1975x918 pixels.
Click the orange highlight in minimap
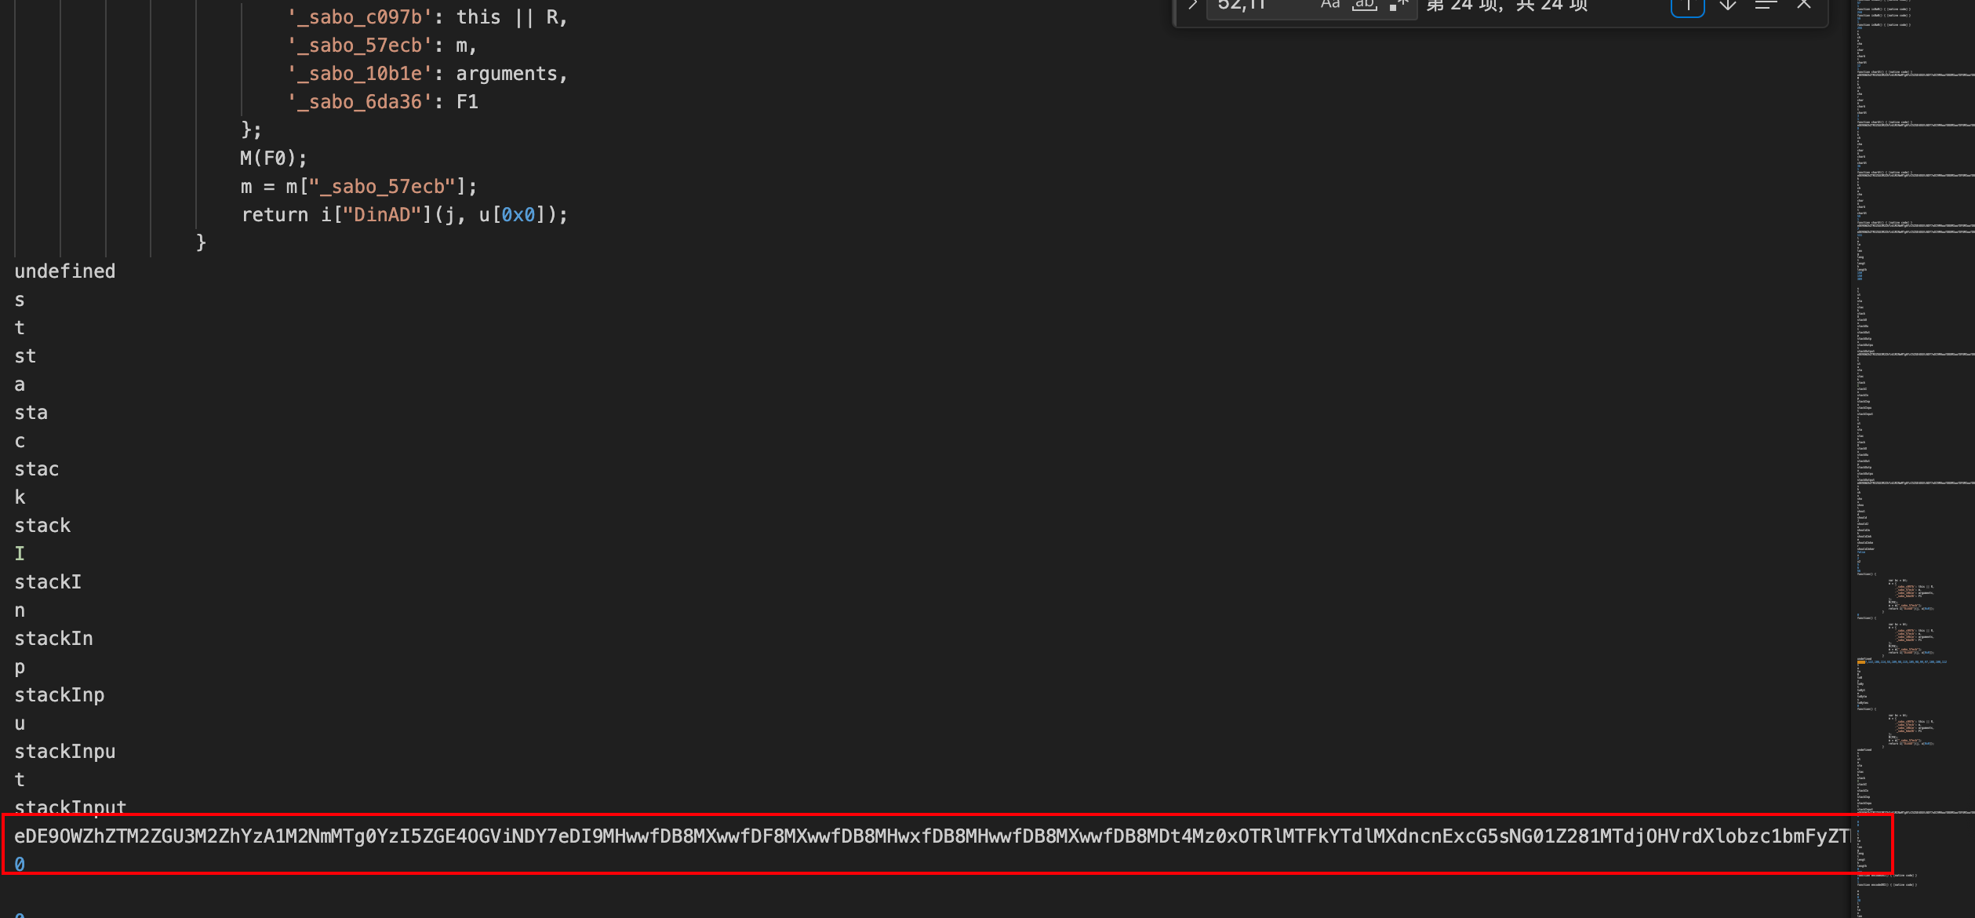click(x=1861, y=662)
